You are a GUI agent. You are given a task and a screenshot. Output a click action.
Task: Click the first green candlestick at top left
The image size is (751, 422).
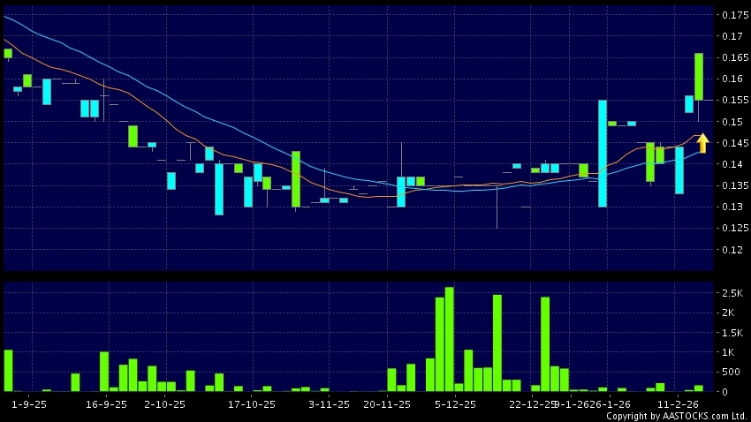(x=8, y=53)
